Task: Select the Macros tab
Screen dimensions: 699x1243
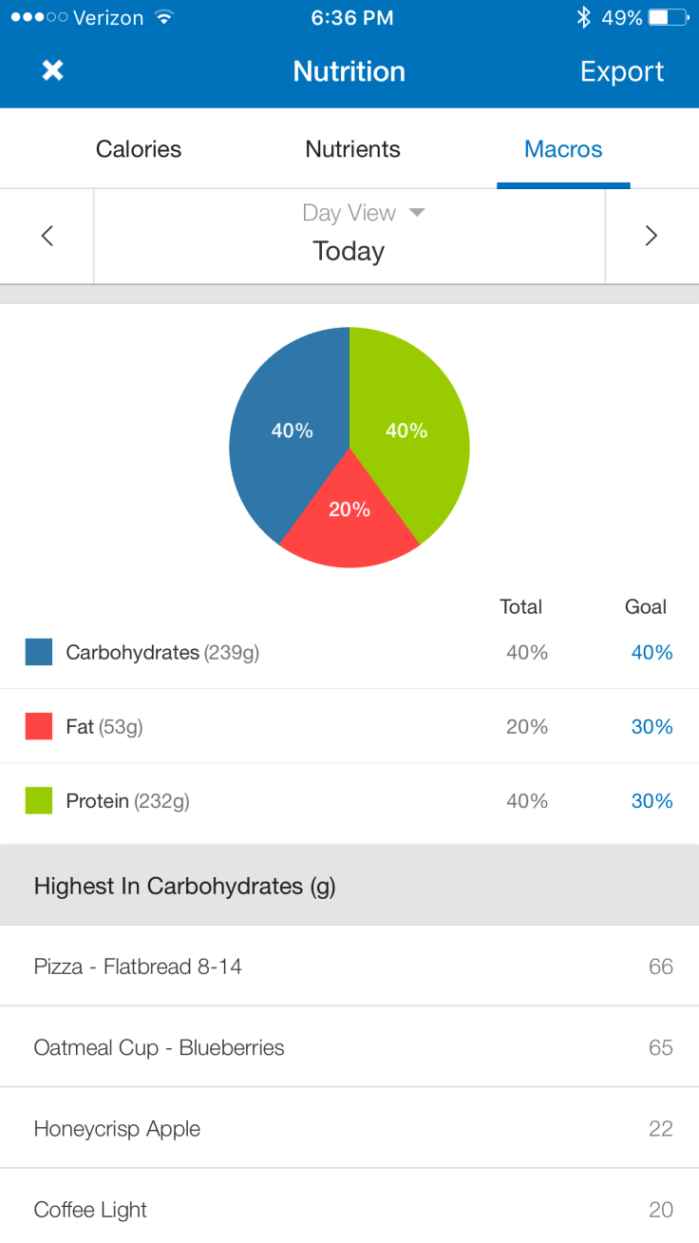Action: [563, 149]
